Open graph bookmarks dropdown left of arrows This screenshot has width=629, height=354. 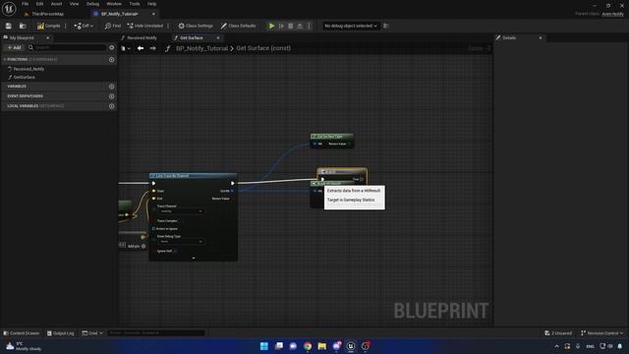pyautogui.click(x=126, y=48)
